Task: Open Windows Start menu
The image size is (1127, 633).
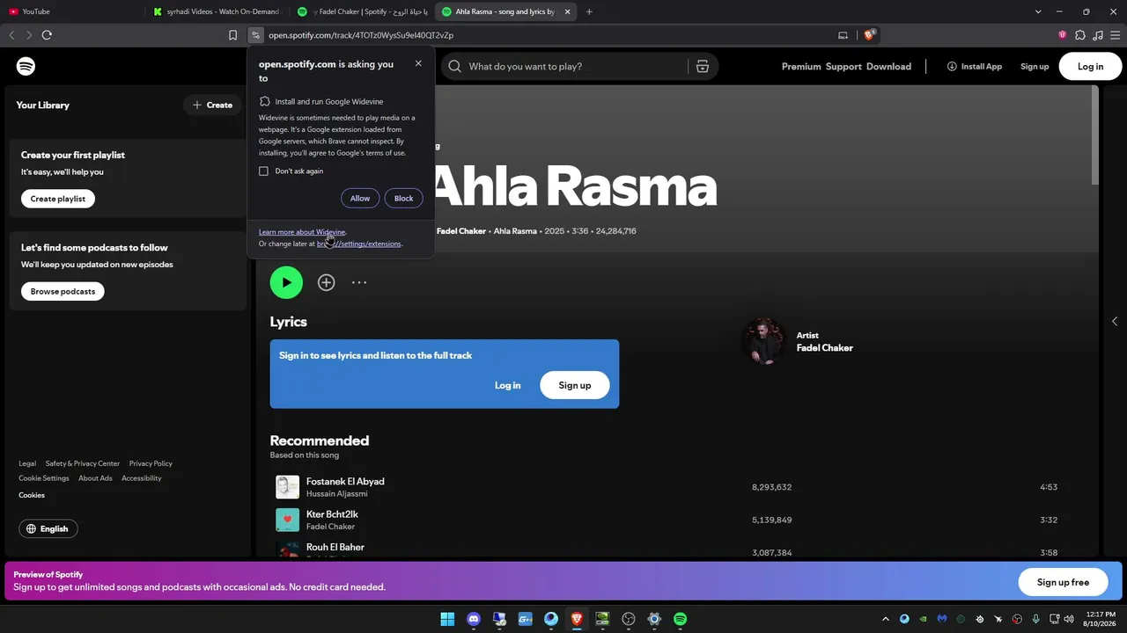Action: pyautogui.click(x=447, y=619)
